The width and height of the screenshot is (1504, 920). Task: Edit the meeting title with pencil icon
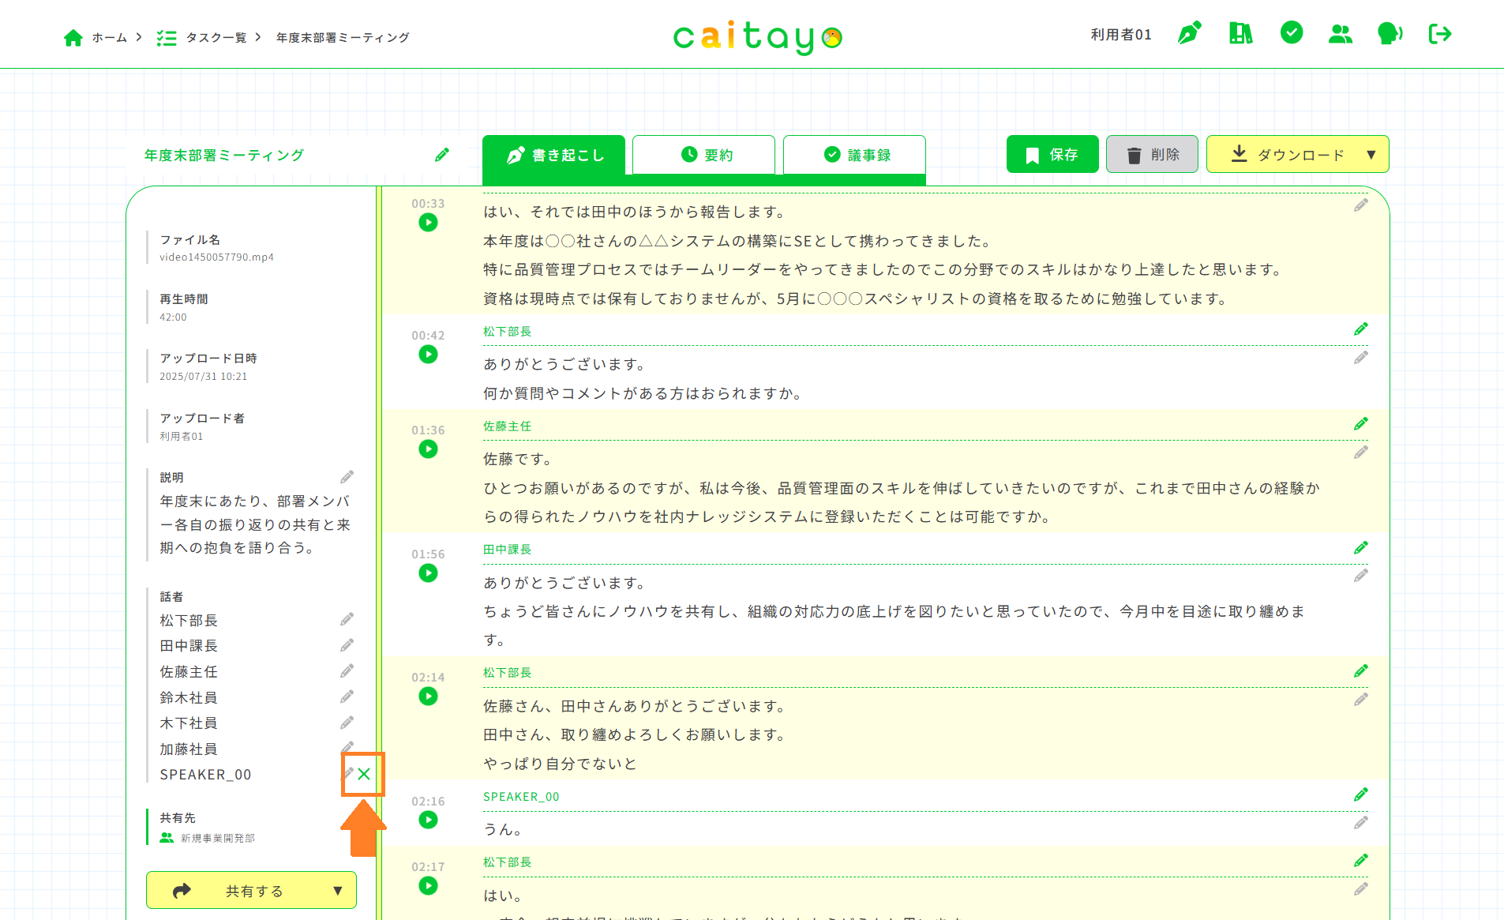pyautogui.click(x=442, y=155)
